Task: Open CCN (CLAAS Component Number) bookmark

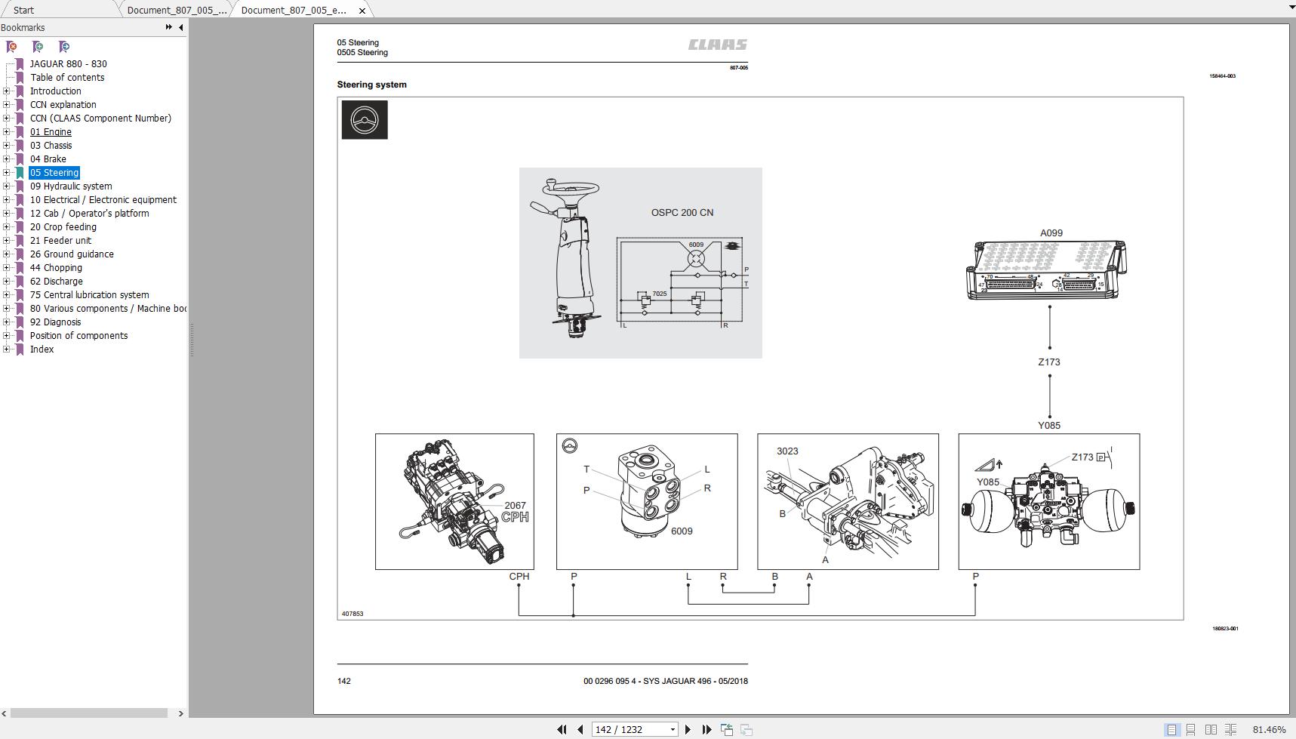Action: [x=100, y=119]
